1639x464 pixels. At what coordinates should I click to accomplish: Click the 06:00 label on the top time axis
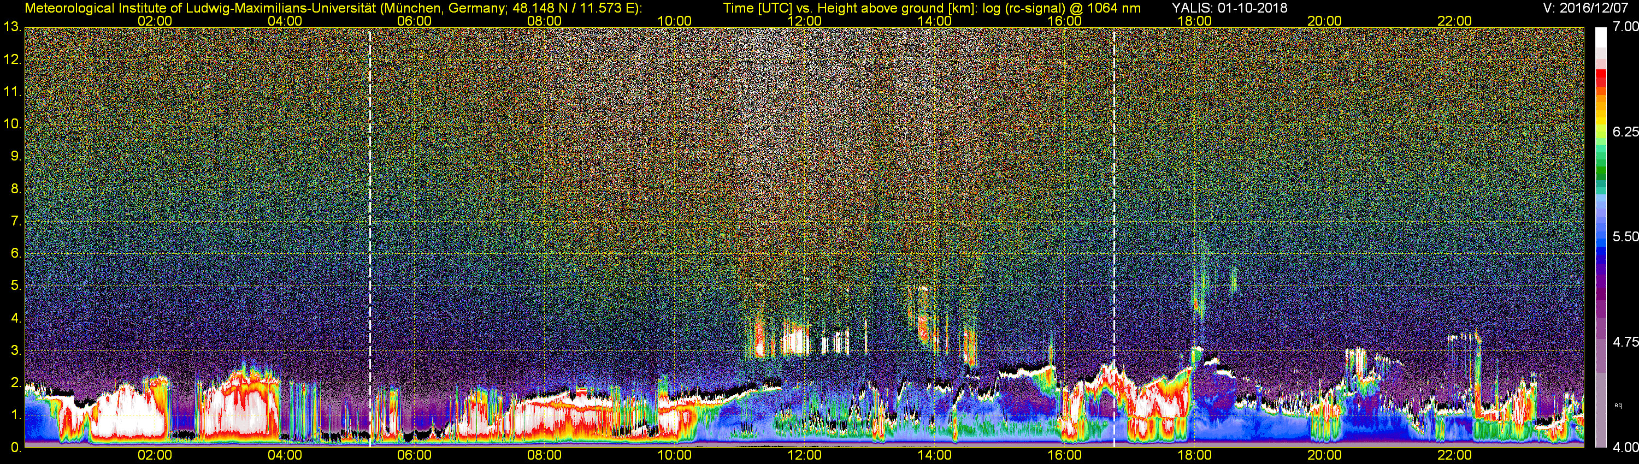coord(414,21)
